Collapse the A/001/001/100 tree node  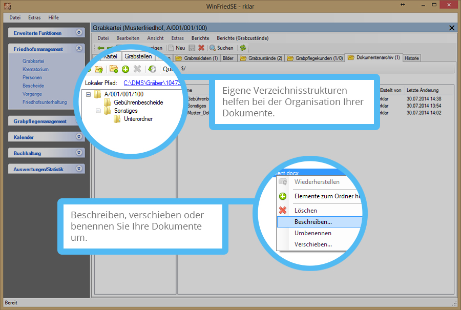point(89,94)
